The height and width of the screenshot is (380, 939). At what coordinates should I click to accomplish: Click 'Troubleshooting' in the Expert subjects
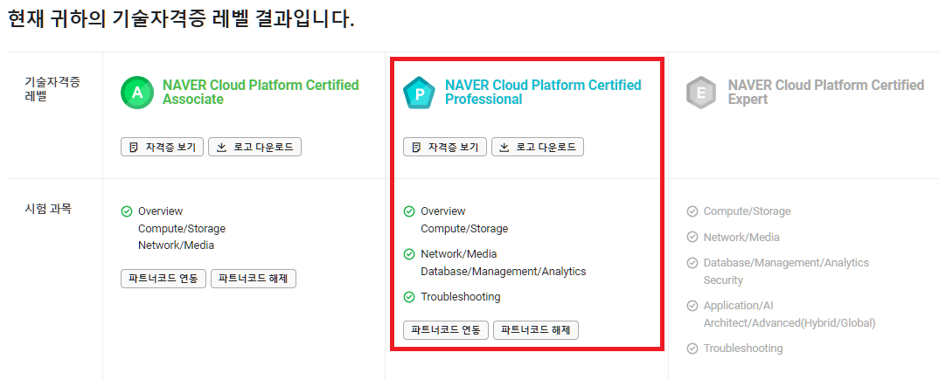[x=743, y=349]
